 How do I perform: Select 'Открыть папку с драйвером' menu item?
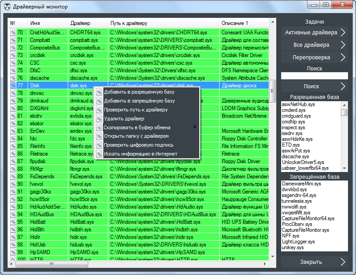pyautogui.click(x=136, y=136)
